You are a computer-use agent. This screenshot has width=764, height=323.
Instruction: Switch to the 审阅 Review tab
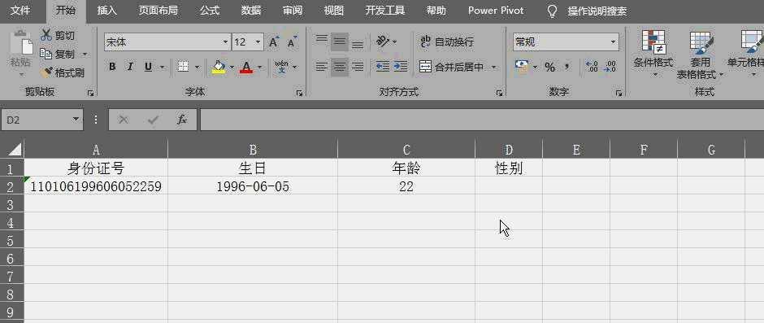click(x=293, y=11)
